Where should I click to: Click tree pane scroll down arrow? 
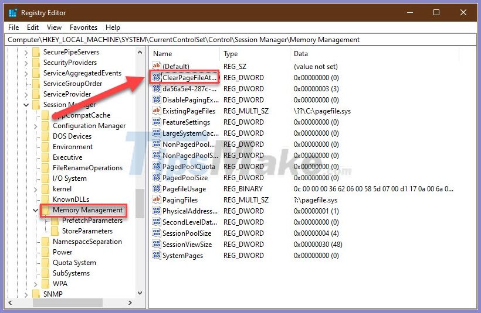[140, 293]
